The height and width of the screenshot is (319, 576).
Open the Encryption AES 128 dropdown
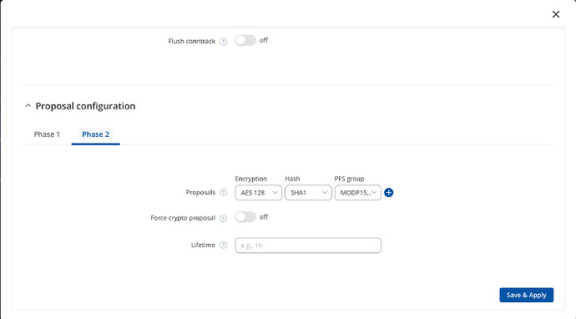pos(258,193)
